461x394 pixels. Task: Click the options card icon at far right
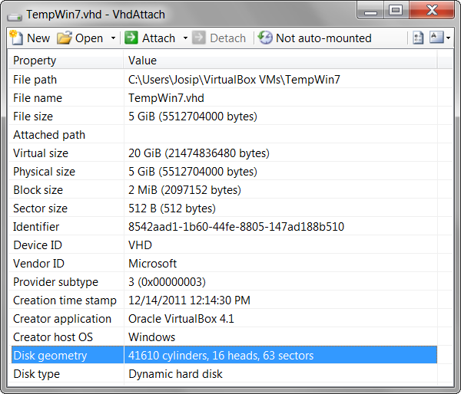point(436,38)
